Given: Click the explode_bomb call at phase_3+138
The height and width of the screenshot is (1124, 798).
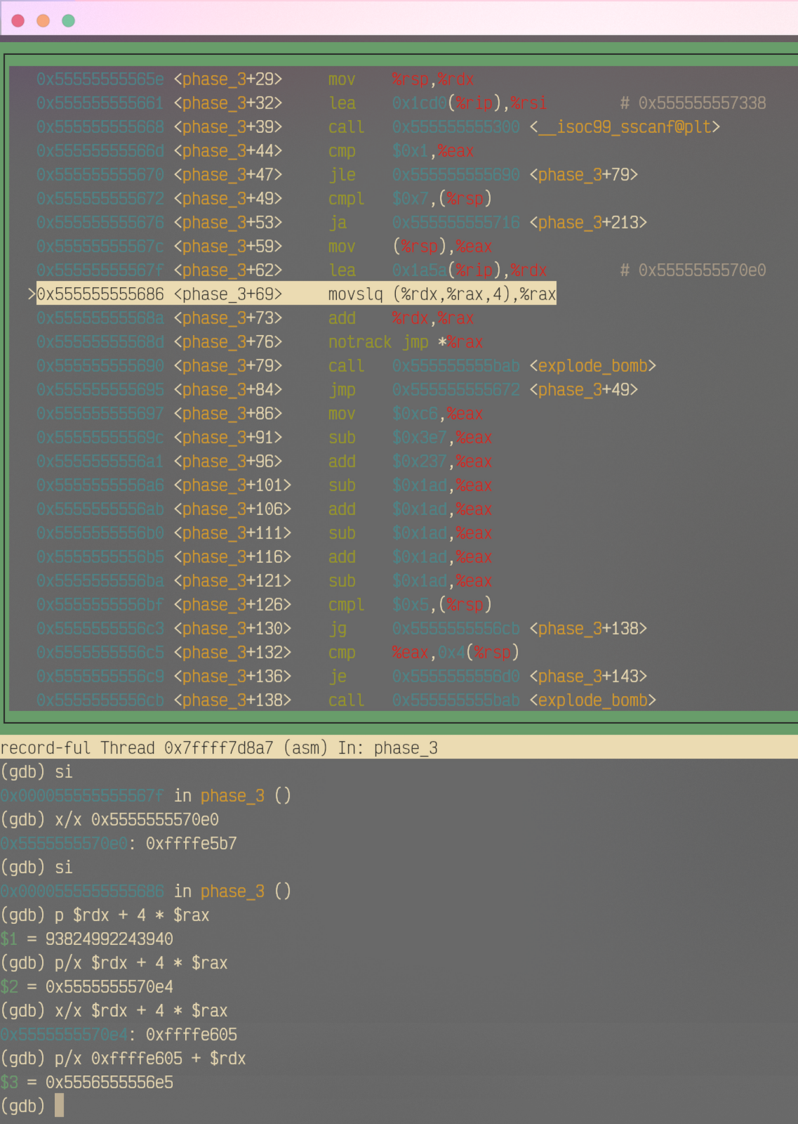Looking at the screenshot, I should (x=592, y=700).
